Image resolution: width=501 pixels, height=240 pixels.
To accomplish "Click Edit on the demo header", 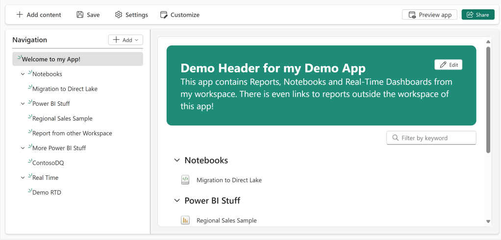I will point(448,65).
